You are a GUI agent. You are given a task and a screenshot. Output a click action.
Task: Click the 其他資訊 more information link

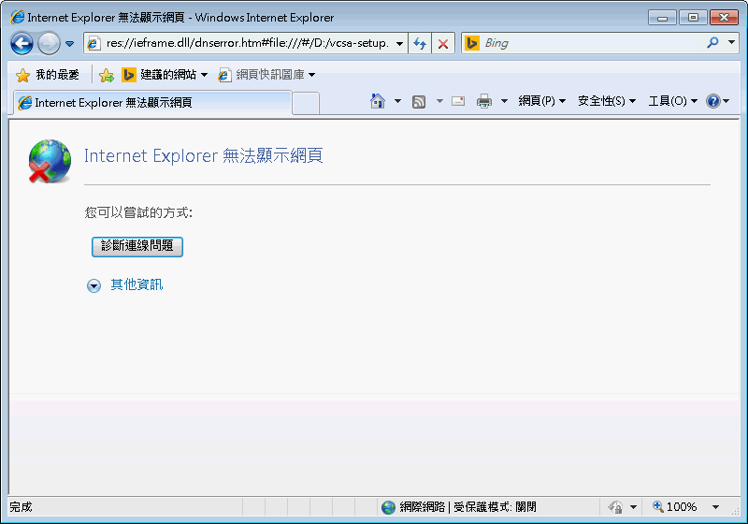pos(137,284)
